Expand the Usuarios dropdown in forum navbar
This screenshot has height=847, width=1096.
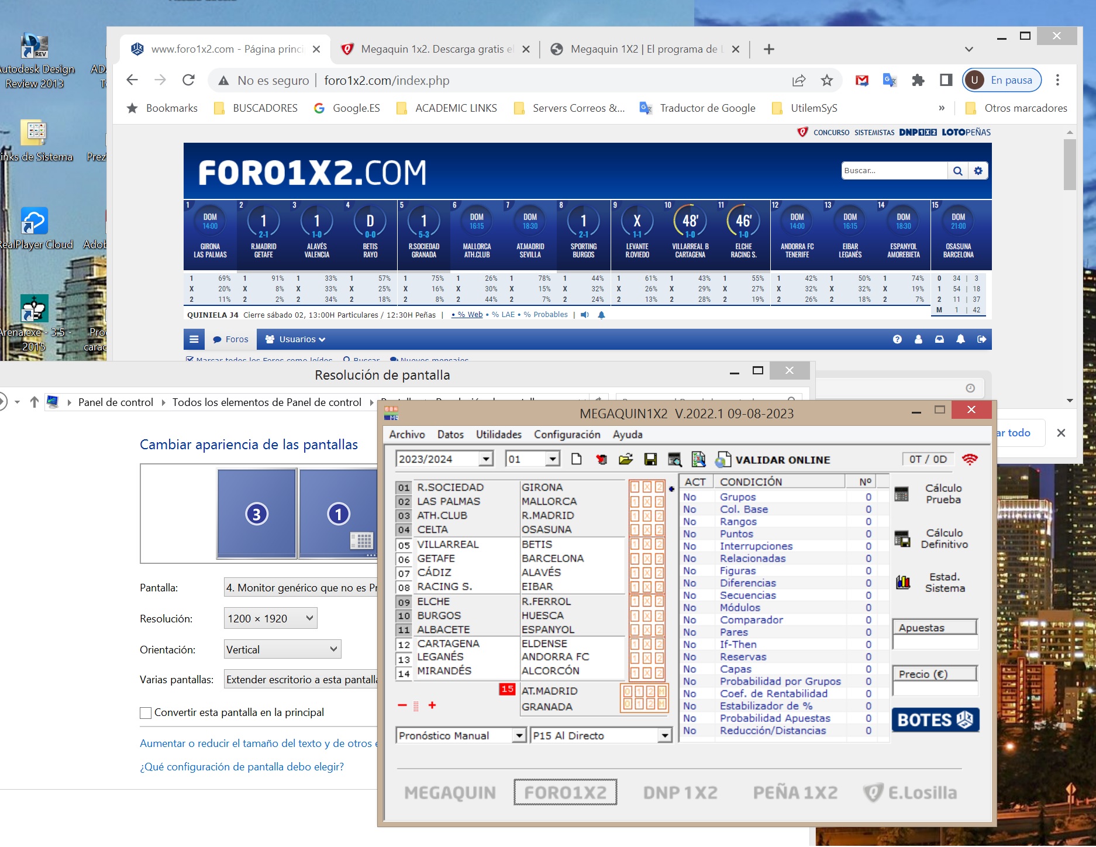[x=295, y=339]
